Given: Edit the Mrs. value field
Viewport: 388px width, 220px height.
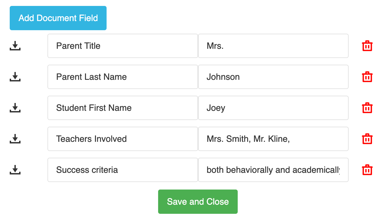Looking at the screenshot, I should [273, 46].
